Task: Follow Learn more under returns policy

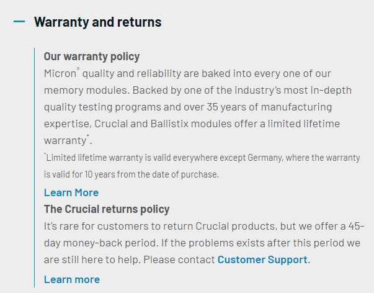Action: (x=71, y=279)
